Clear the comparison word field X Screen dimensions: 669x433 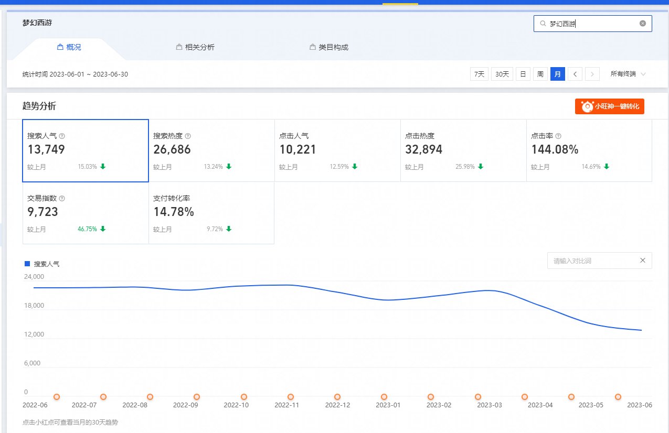click(x=643, y=261)
